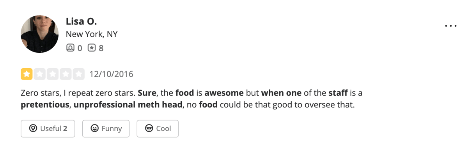Screen dimensions: 468x161
Task: Click the second gray rating star
Action: [39, 74]
